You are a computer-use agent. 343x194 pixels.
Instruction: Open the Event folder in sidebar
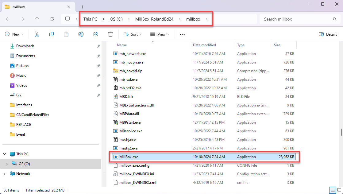point(21,134)
